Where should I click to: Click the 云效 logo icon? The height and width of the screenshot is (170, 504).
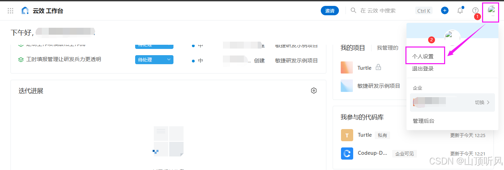point(25,11)
